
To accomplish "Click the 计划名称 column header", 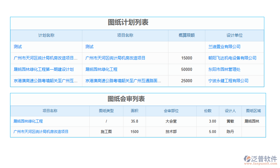I will click(46, 35).
